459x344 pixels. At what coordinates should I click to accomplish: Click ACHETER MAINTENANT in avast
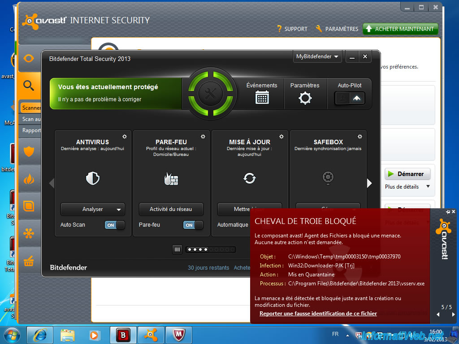[400, 29]
